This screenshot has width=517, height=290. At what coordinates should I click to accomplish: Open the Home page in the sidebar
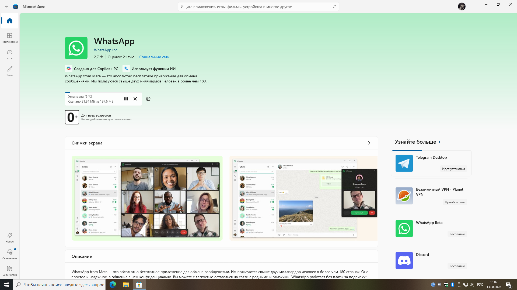pyautogui.click(x=10, y=21)
